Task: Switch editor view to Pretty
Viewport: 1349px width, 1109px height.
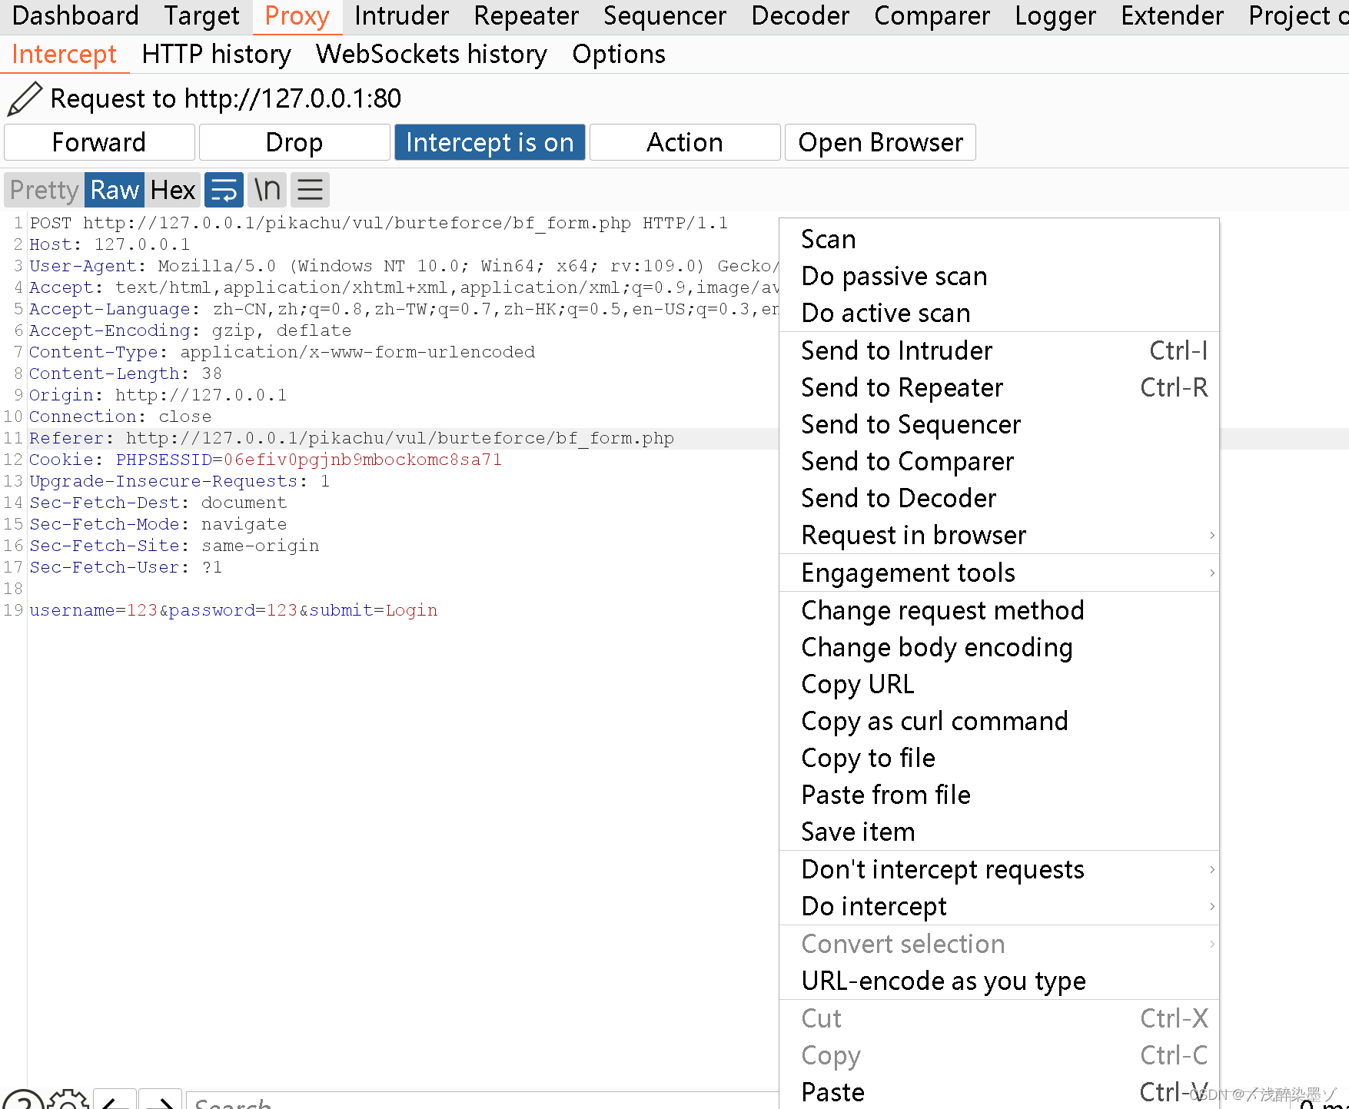Action: pyautogui.click(x=45, y=190)
